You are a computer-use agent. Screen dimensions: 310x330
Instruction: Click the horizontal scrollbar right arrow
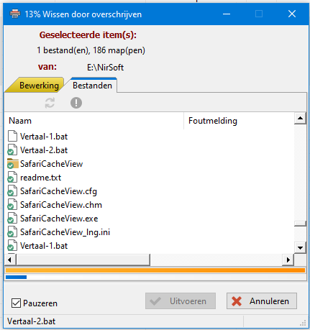288,260
